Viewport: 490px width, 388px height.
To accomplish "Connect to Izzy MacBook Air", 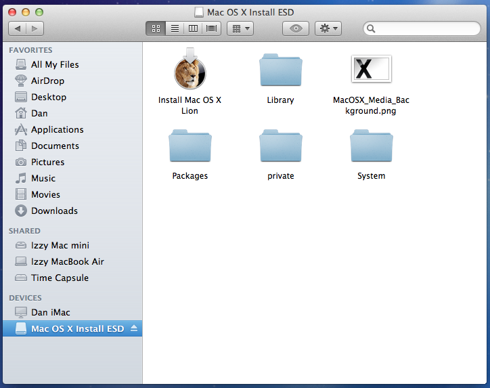I will (72, 261).
